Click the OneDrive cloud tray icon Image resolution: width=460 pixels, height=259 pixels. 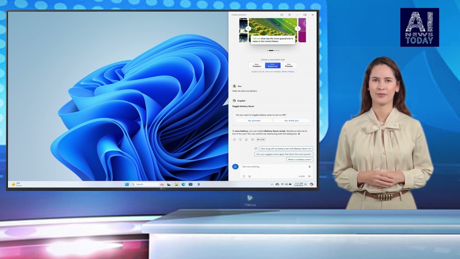[277, 184]
